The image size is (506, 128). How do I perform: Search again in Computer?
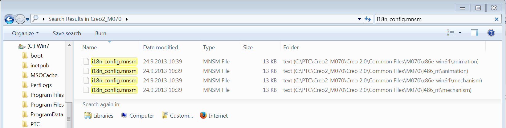137,115
